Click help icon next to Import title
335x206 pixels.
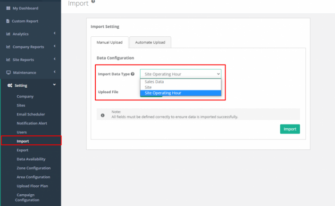pos(93,1)
